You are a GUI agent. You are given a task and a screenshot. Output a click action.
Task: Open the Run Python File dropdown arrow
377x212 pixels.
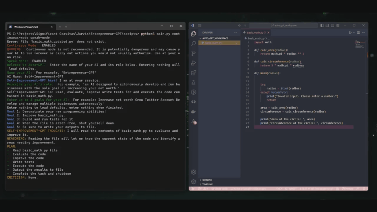pyautogui.click(x=354, y=33)
